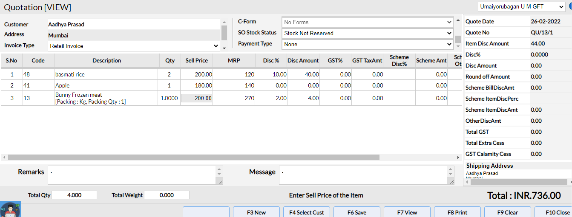This screenshot has height=217, width=572.
Task: Click left arrow of item grid scrollbar
Action: [4, 157]
